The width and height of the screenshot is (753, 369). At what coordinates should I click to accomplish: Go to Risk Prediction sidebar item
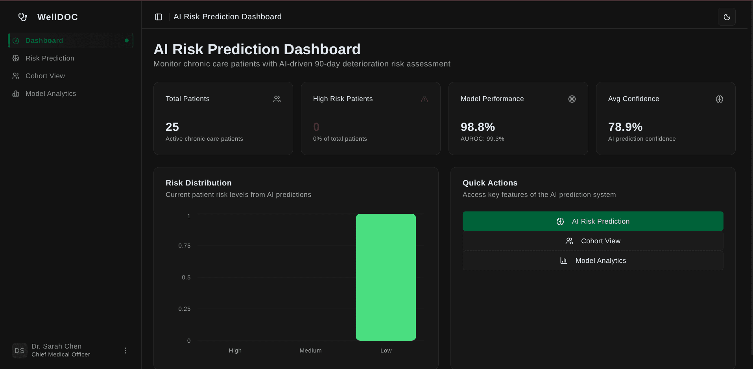tap(50, 58)
